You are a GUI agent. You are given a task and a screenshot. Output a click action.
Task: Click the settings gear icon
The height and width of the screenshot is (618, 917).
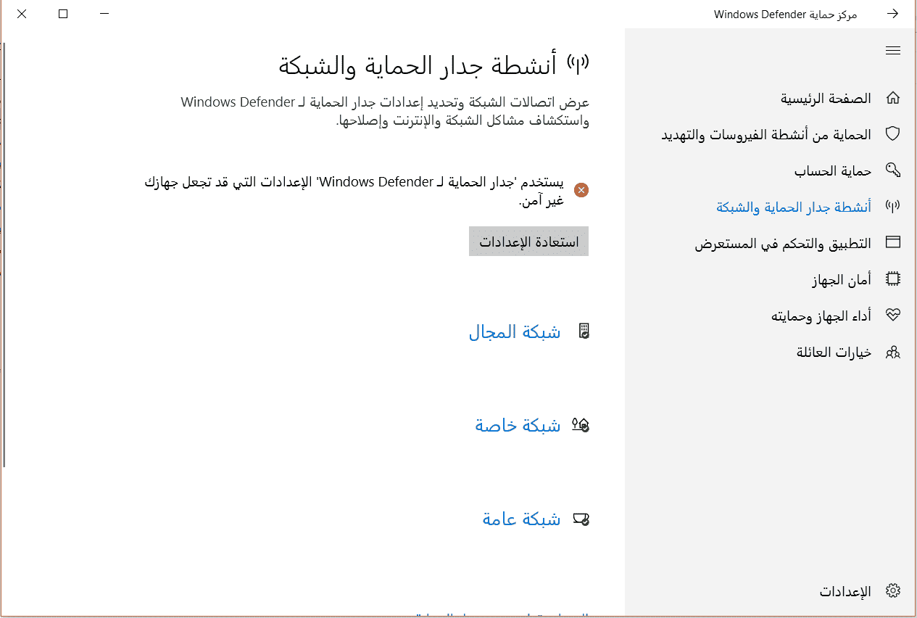[893, 591]
